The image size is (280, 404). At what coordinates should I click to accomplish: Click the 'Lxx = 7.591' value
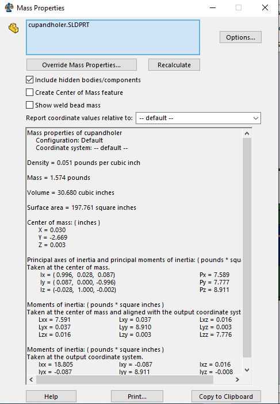pyautogui.click(x=55, y=320)
